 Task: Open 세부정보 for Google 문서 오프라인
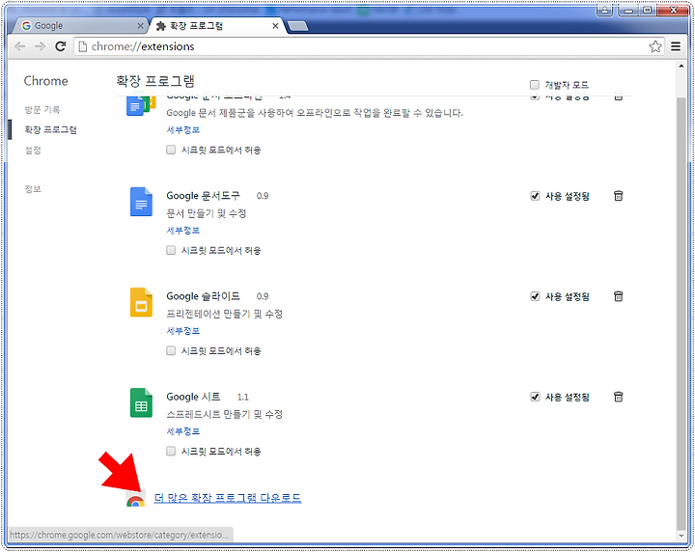coord(183,129)
